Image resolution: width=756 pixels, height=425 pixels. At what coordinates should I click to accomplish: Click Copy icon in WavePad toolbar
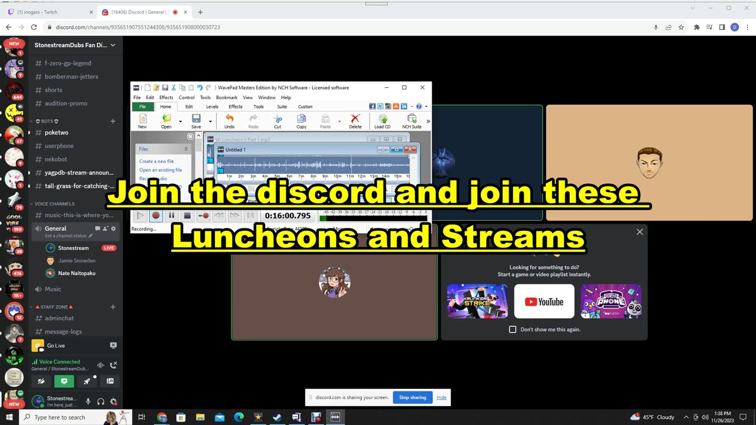[301, 121]
